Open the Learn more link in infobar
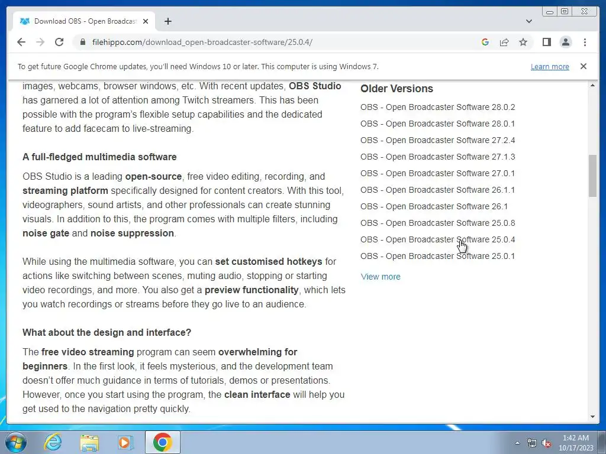The width and height of the screenshot is (606, 454). pos(550,66)
